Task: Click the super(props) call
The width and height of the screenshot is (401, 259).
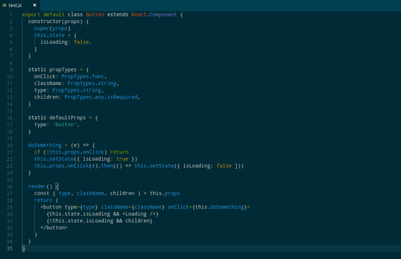Action: pos(52,29)
